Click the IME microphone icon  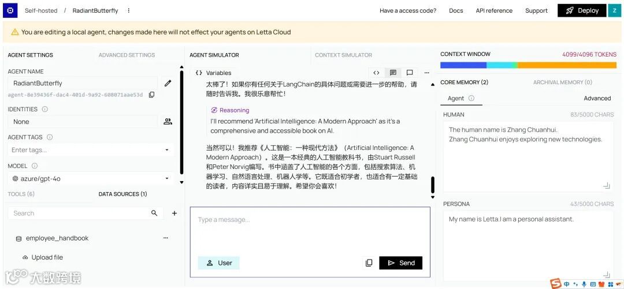click(584, 284)
